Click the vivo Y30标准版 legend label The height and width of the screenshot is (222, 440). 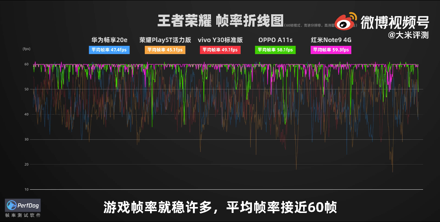pos(220,40)
